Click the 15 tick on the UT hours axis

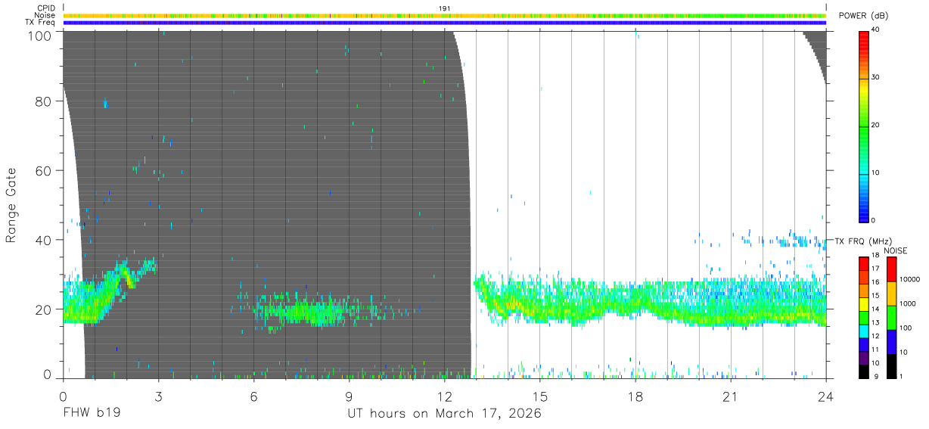click(x=540, y=396)
